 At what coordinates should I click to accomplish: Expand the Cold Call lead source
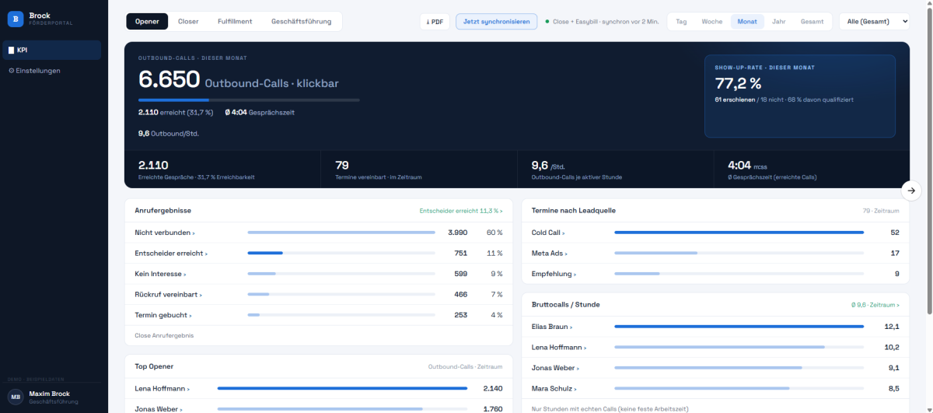point(715,233)
